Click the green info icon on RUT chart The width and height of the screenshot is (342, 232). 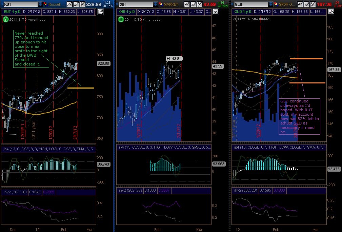click(5, 19)
